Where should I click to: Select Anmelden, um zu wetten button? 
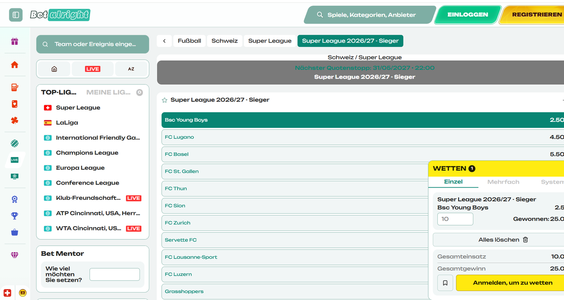(x=510, y=282)
